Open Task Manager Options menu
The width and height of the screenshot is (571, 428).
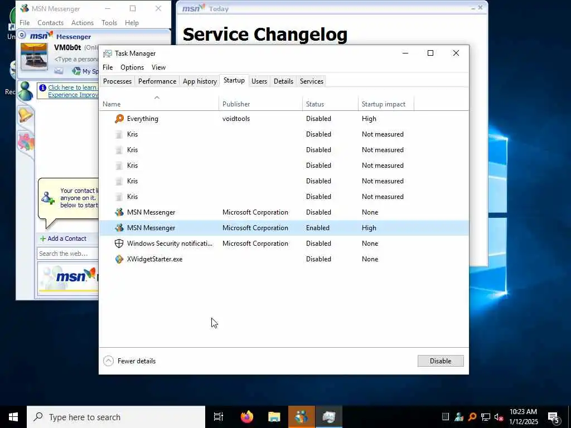(132, 67)
